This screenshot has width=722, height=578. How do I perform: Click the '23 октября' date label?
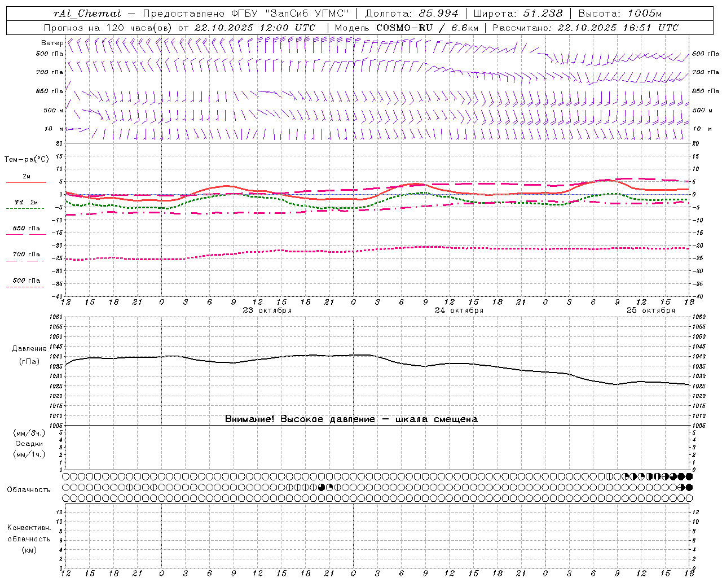tap(267, 310)
